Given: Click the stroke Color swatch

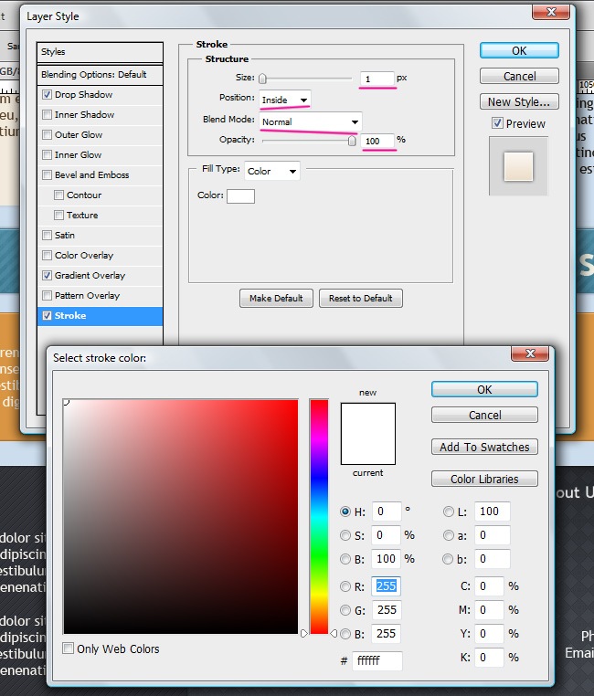Looking at the screenshot, I should click(x=240, y=195).
